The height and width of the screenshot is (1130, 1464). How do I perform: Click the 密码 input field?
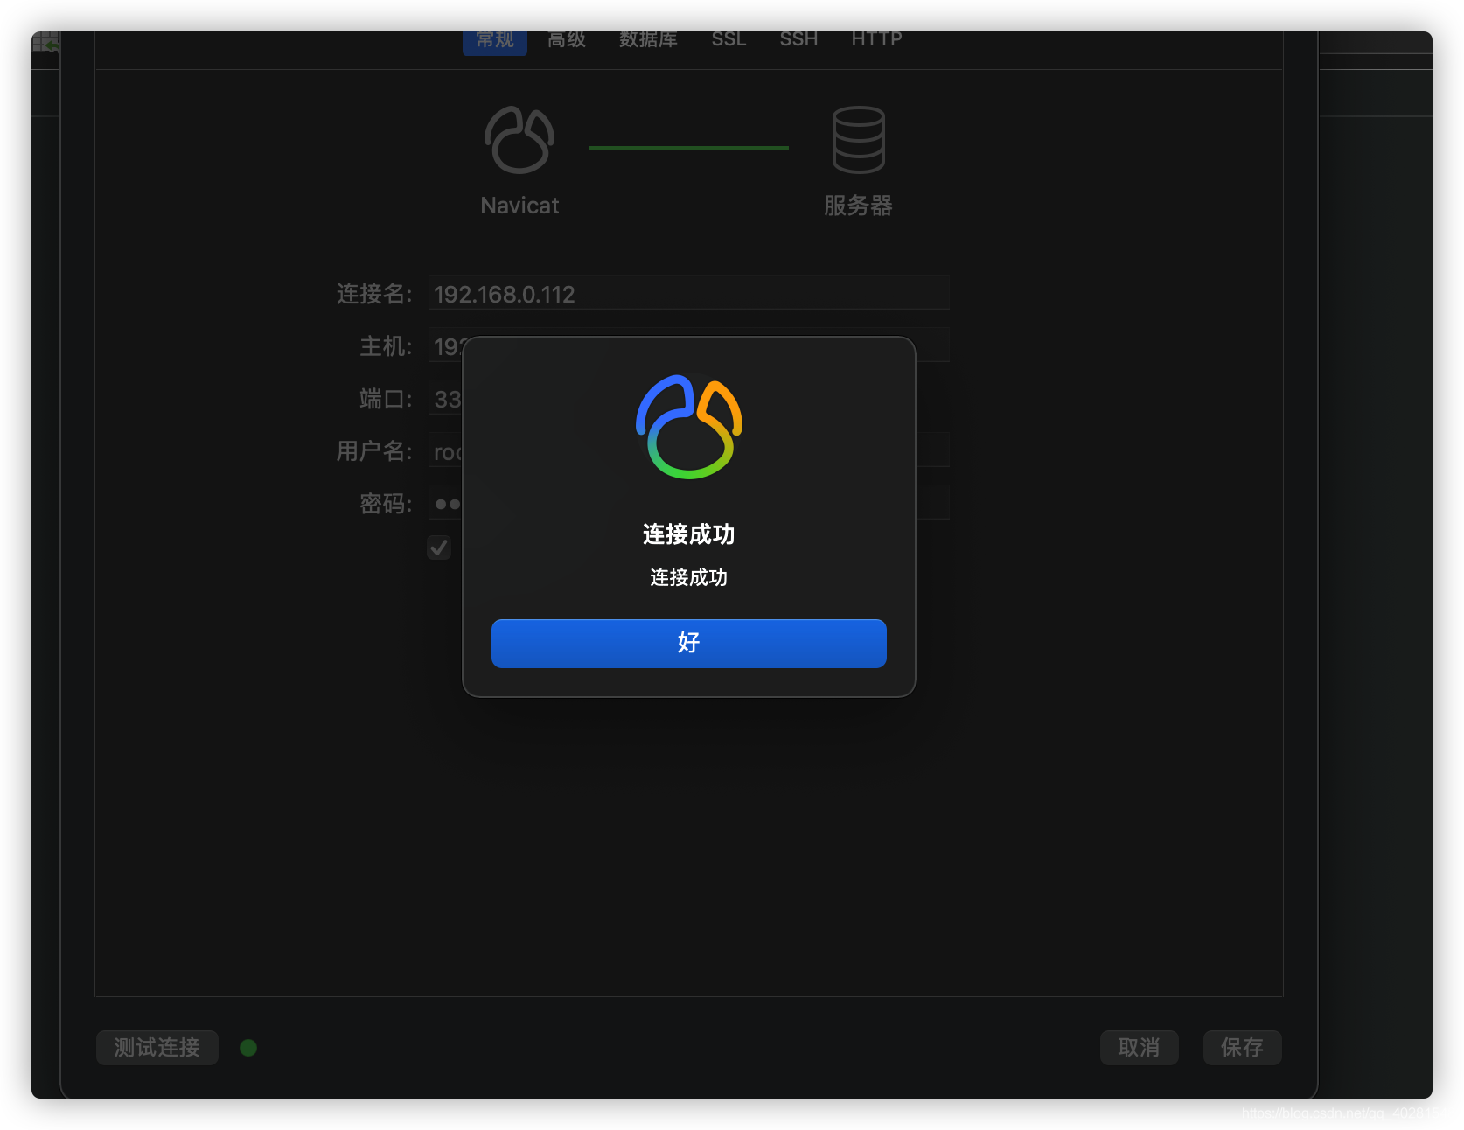446,504
